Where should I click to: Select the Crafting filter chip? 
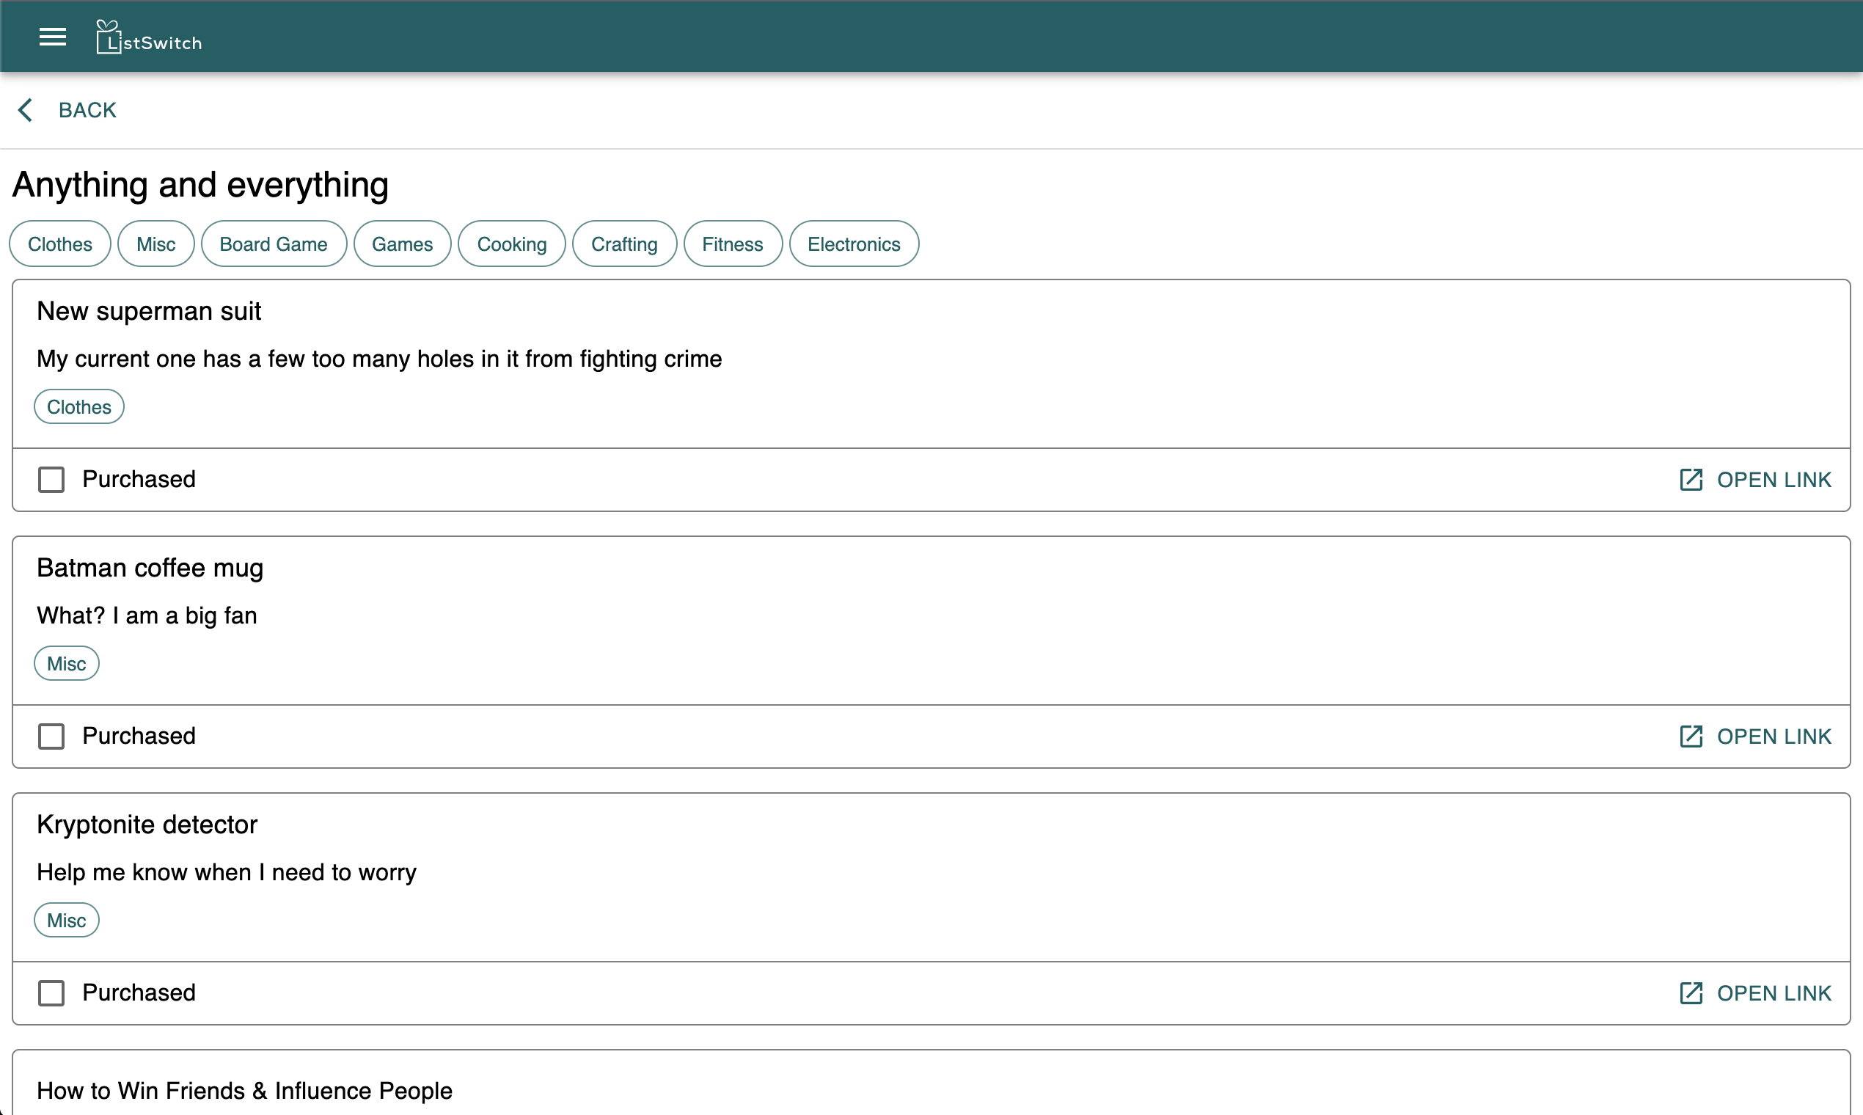pos(624,244)
